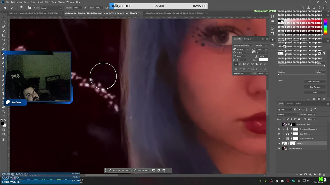Select the Rectangular Marquee tool
330x185 pixels.
coord(3,22)
